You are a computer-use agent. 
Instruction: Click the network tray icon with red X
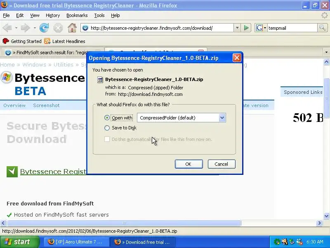click(299, 242)
